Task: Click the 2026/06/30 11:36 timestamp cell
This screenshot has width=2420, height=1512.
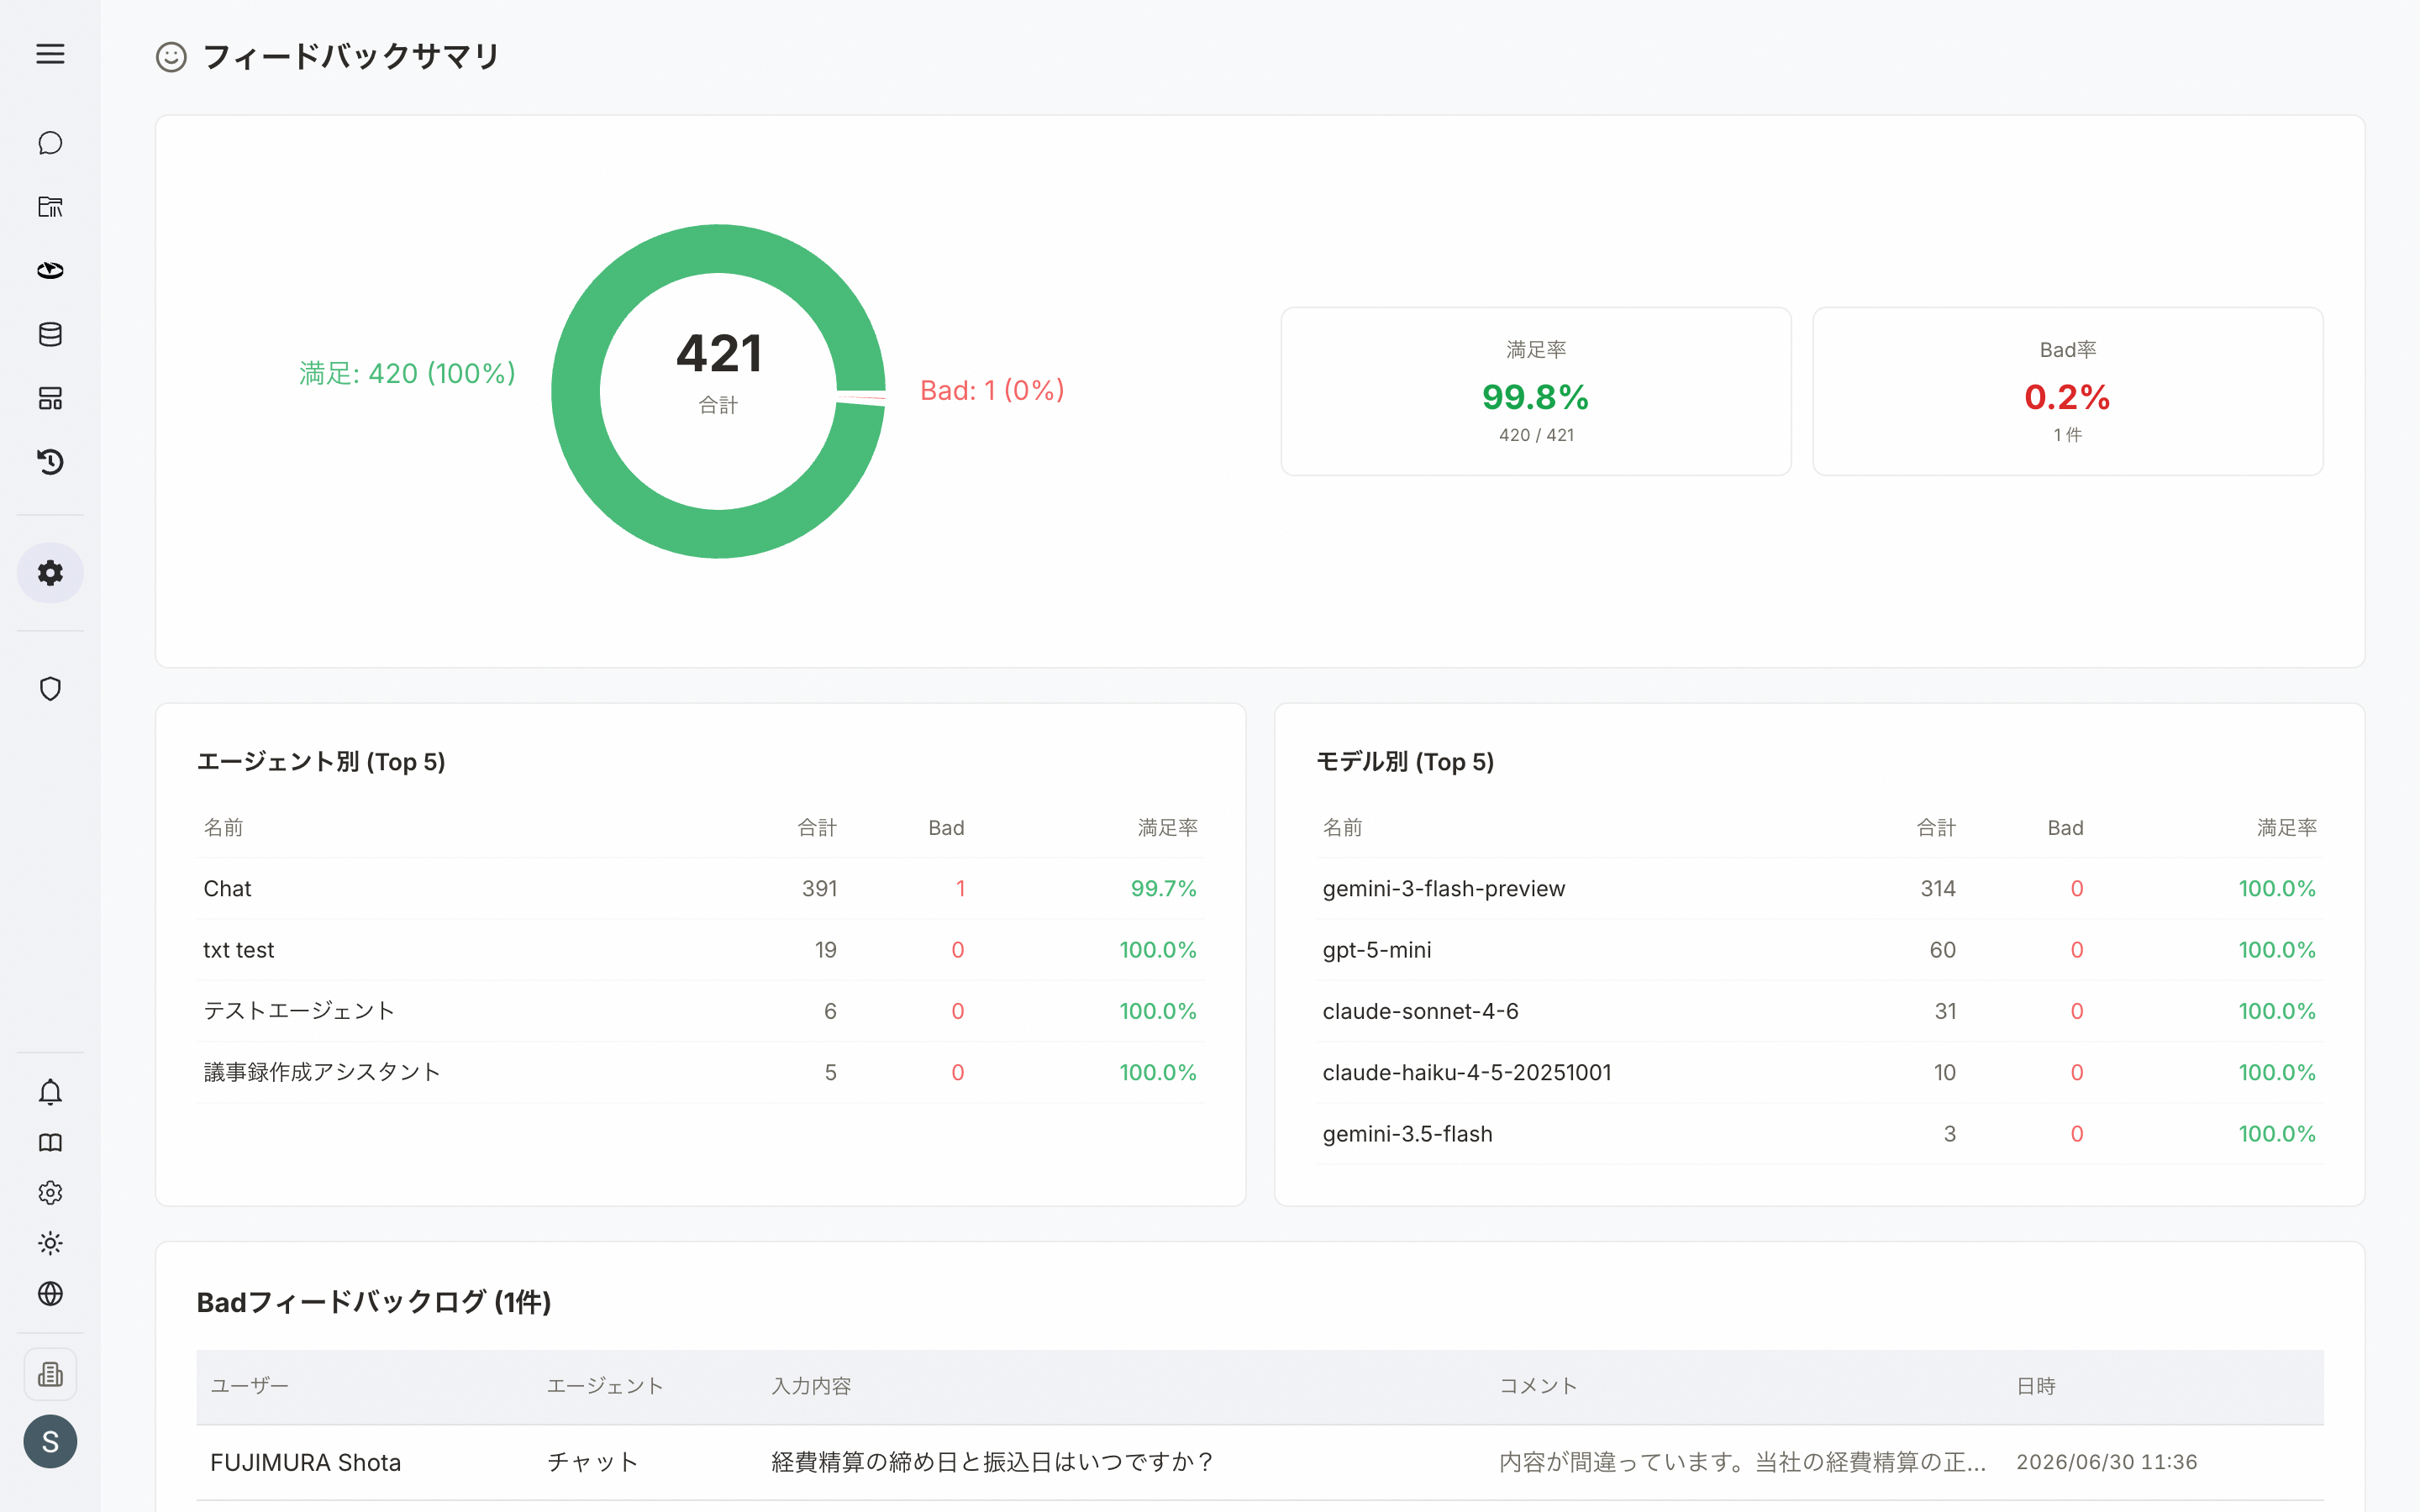Action: (2106, 1462)
